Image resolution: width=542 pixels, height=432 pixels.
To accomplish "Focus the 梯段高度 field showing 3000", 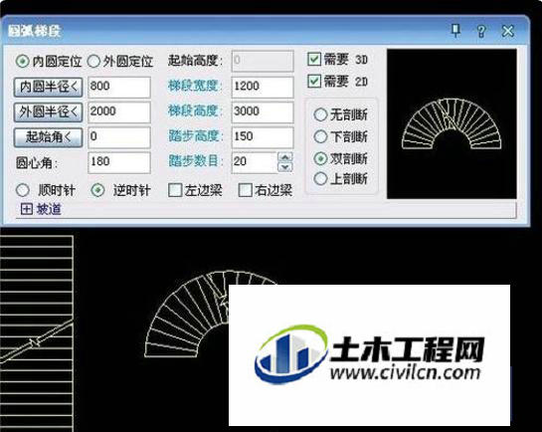I will click(x=263, y=111).
